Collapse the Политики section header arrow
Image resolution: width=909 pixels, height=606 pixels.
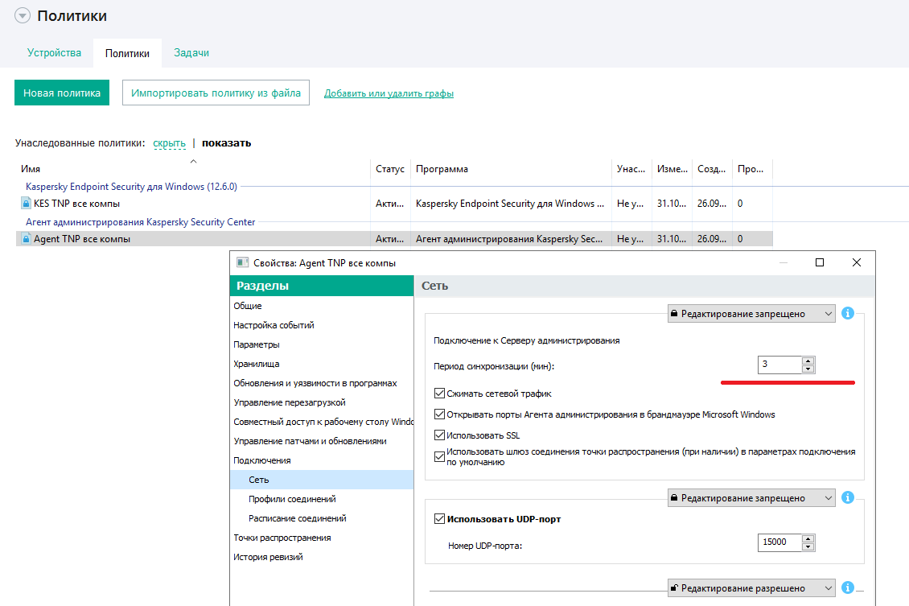(x=23, y=16)
